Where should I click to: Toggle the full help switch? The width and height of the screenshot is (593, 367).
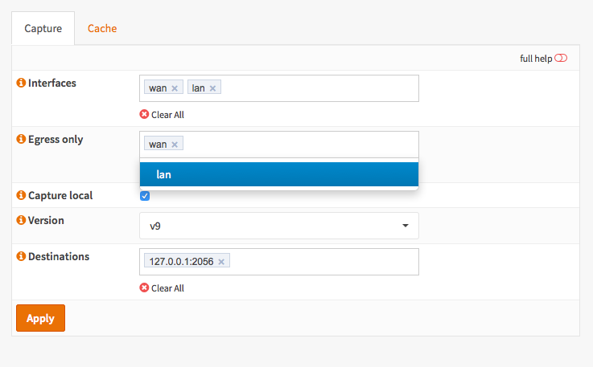[x=561, y=59]
